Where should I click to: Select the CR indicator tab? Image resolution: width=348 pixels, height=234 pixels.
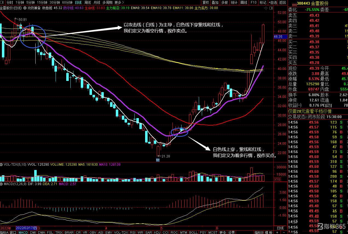[78, 232]
